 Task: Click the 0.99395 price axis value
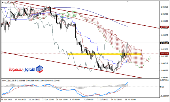(x=164, y=77)
